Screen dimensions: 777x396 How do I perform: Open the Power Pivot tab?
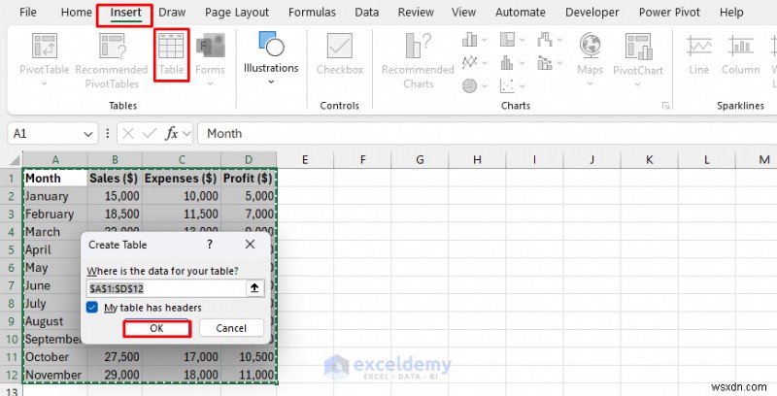click(669, 13)
